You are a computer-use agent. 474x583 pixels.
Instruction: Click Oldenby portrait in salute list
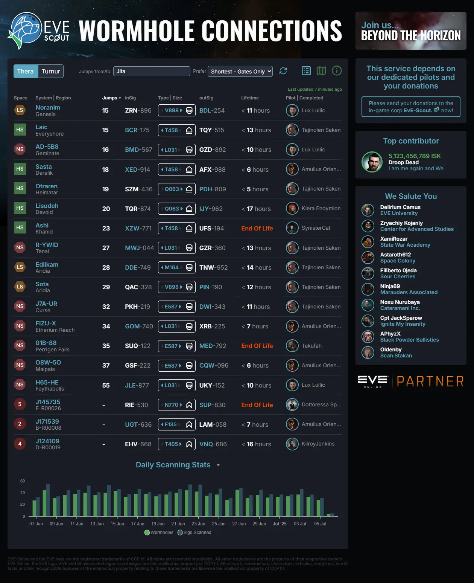(x=368, y=353)
